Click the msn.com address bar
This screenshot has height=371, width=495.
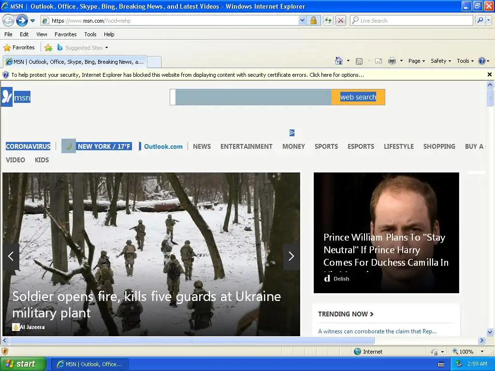point(171,21)
